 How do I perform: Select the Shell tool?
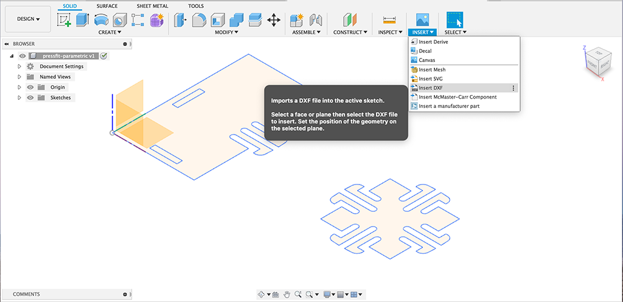point(218,20)
